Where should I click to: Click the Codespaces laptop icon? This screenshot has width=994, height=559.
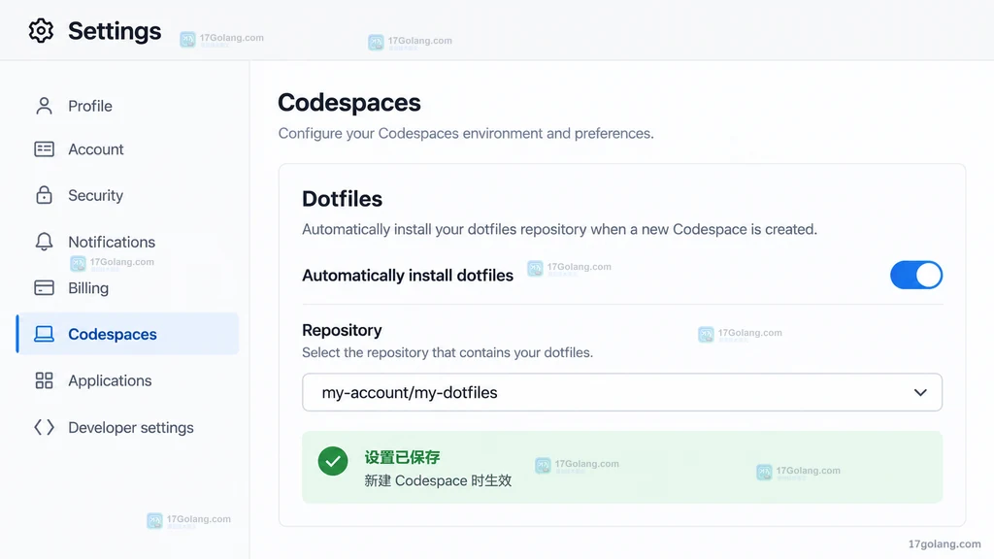click(x=44, y=334)
